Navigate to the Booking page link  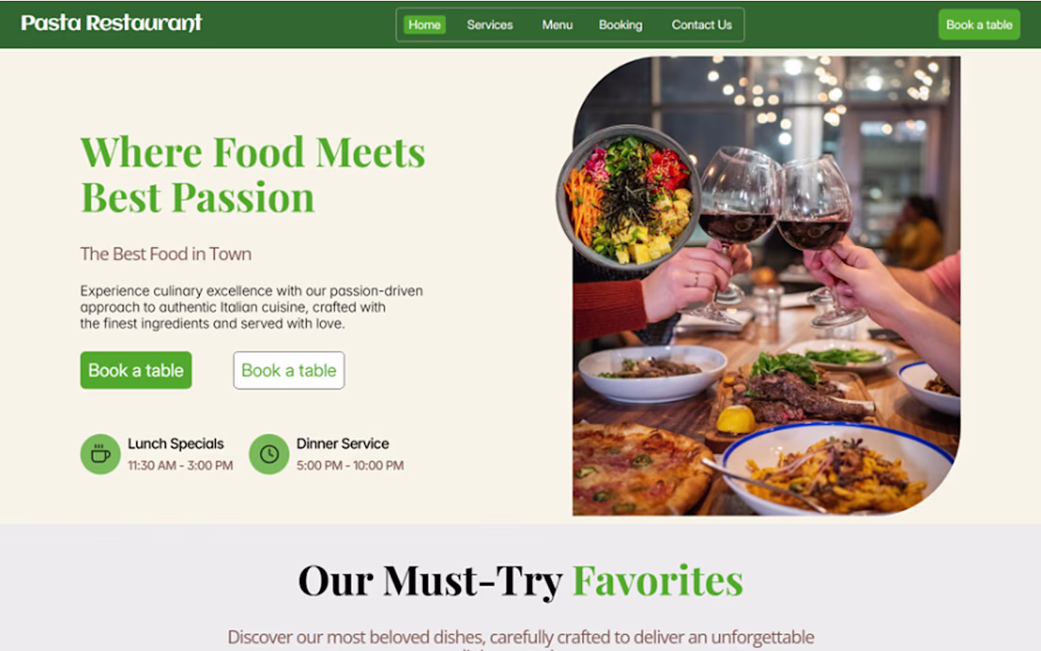tap(621, 25)
